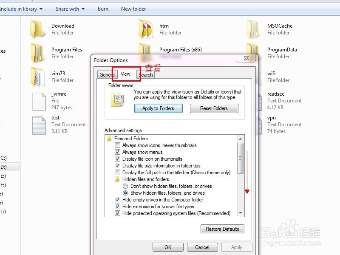Image resolution: width=340 pixels, height=255 pixels.
Task: Enable Display the full path in title bar
Action: coord(117,173)
